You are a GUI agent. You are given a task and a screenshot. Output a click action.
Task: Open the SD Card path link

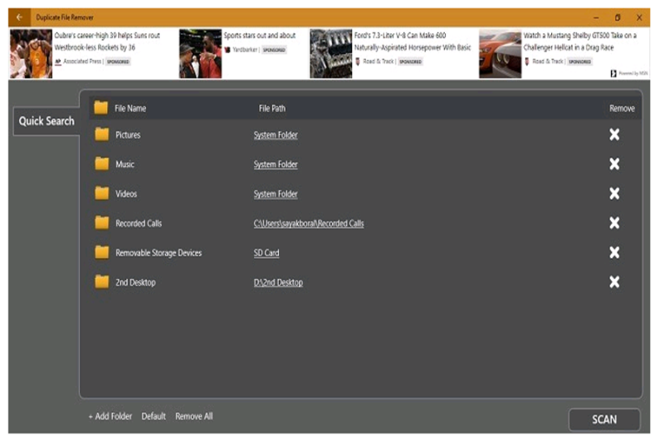[x=266, y=252]
